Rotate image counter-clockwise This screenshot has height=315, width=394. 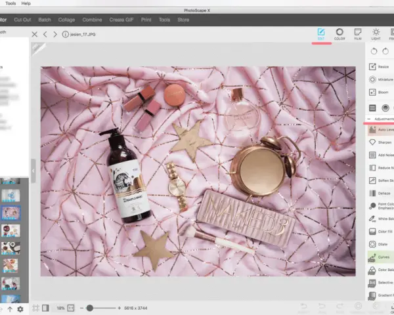click(x=374, y=51)
